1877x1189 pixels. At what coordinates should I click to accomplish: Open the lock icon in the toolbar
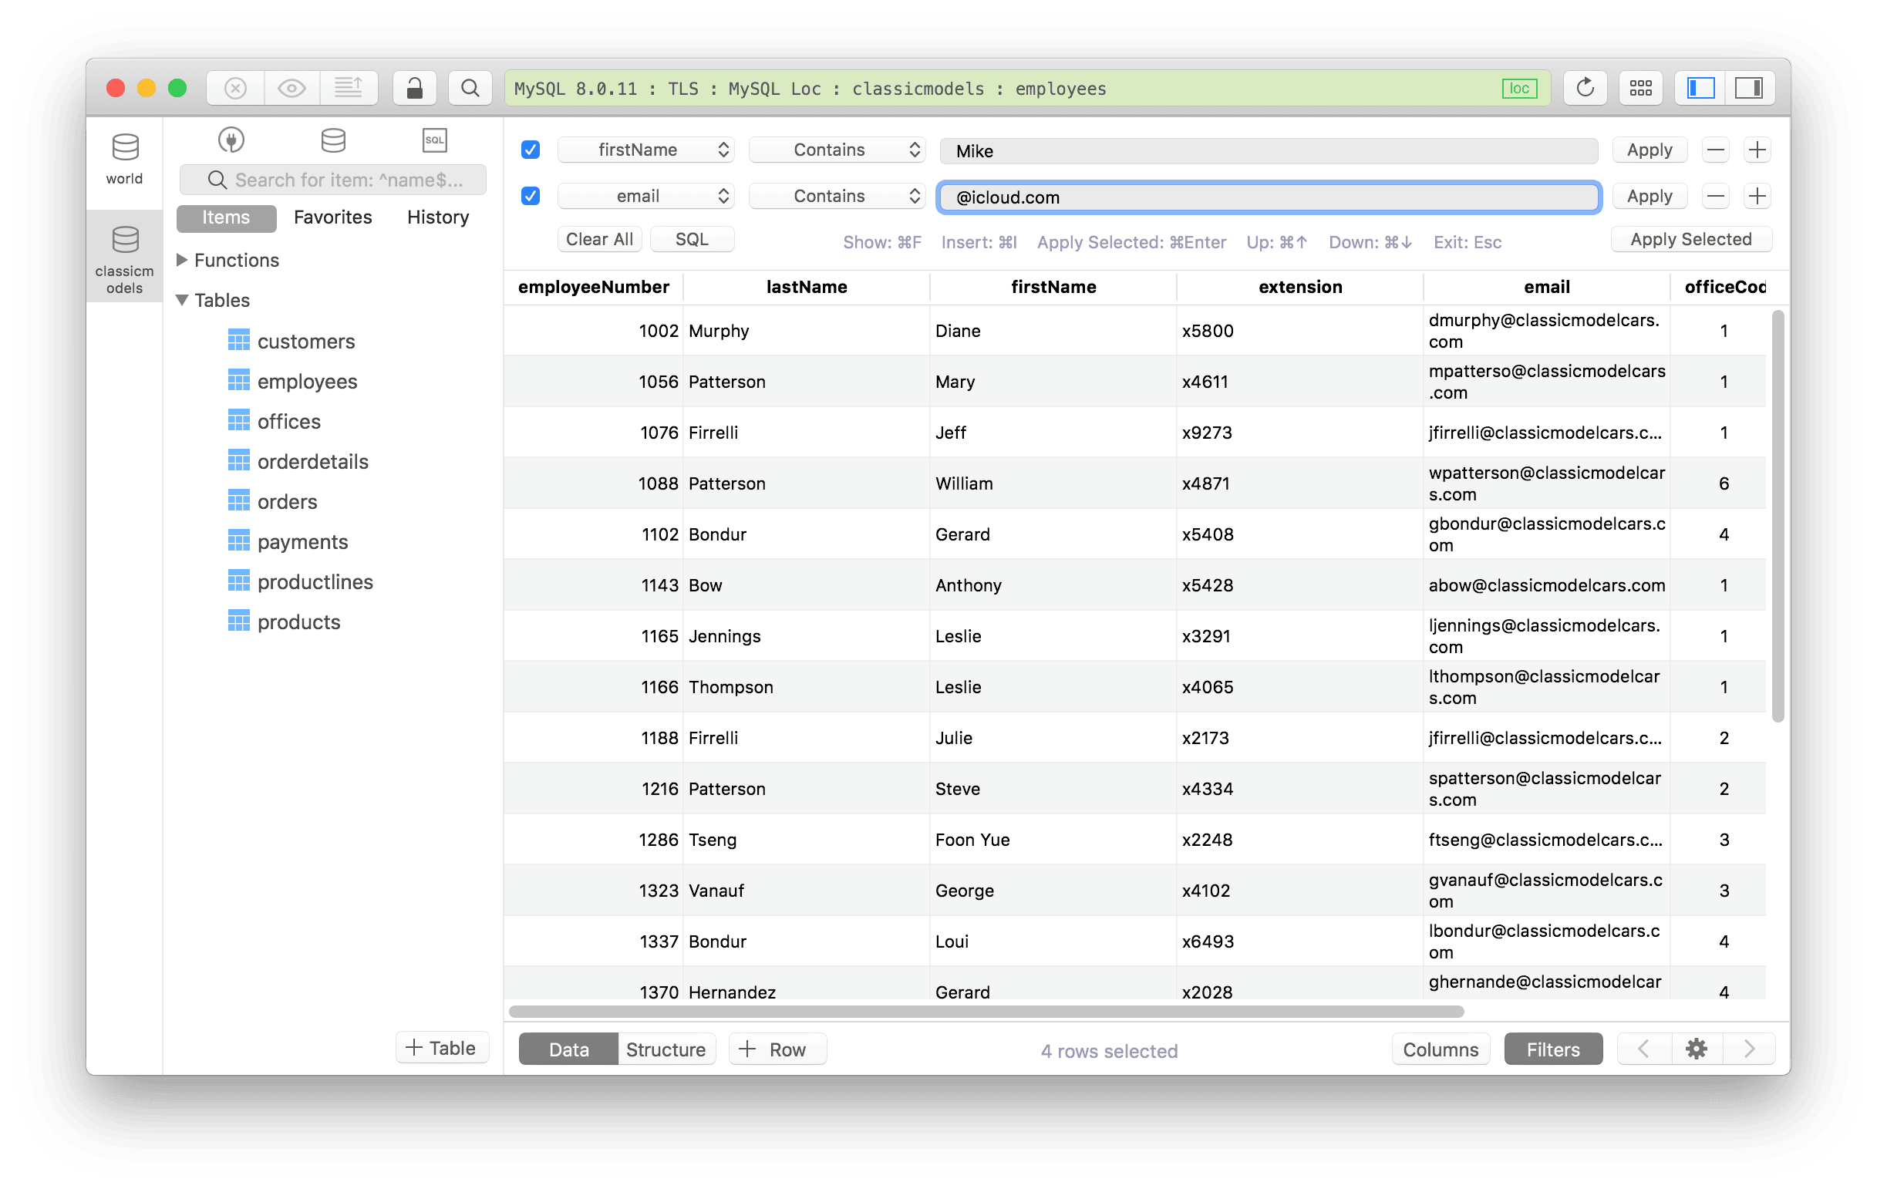414,88
